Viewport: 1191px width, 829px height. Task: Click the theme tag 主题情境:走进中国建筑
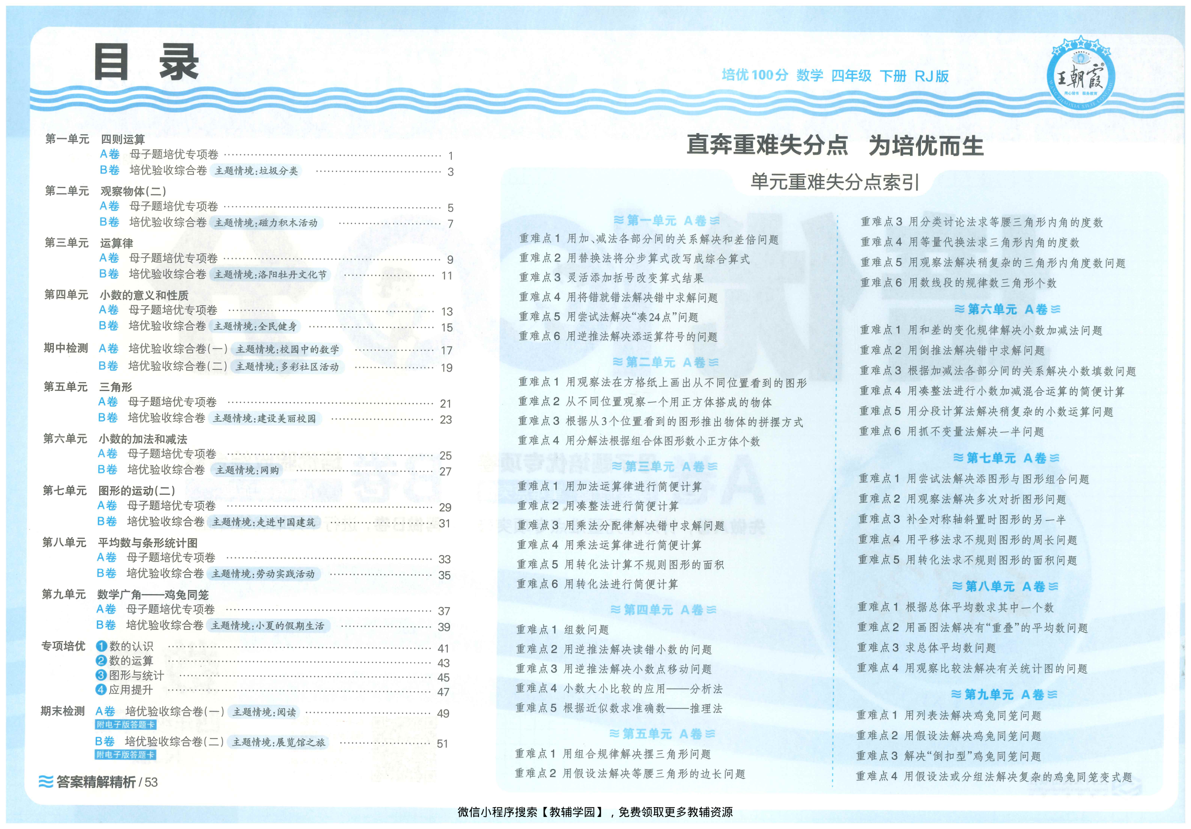[263, 522]
